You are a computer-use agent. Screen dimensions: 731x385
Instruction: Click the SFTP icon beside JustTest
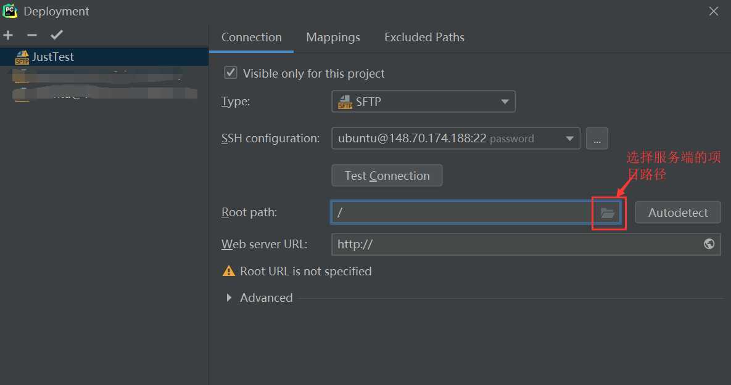[x=22, y=57]
